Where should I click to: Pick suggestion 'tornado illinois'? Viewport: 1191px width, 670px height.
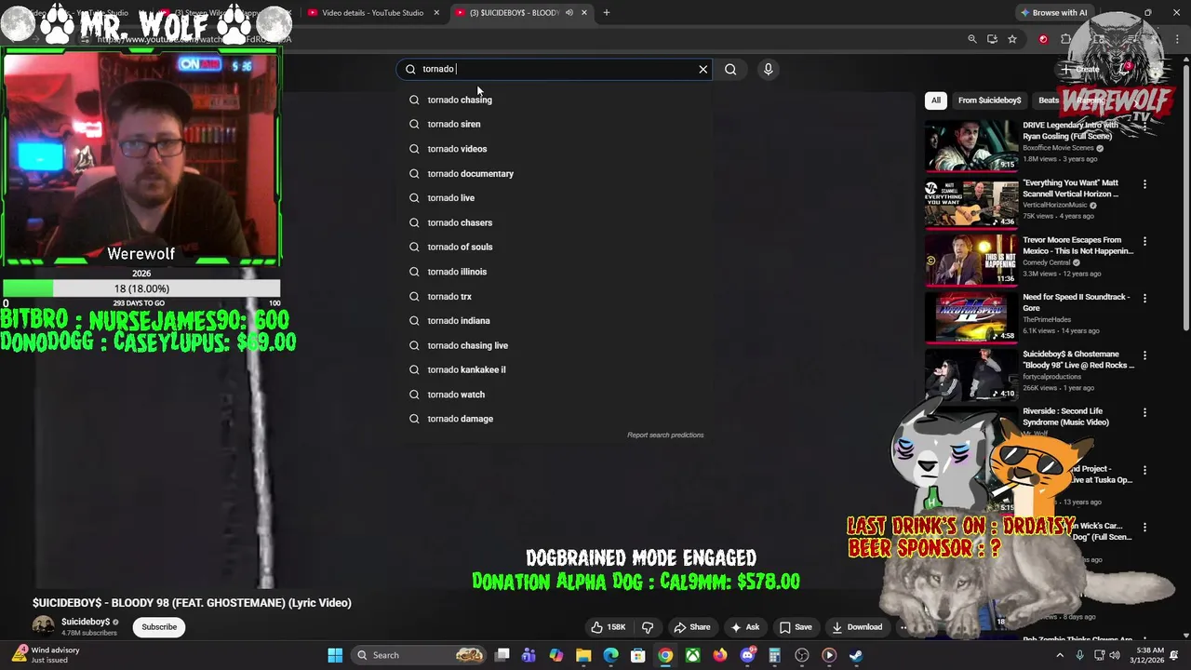555,272
